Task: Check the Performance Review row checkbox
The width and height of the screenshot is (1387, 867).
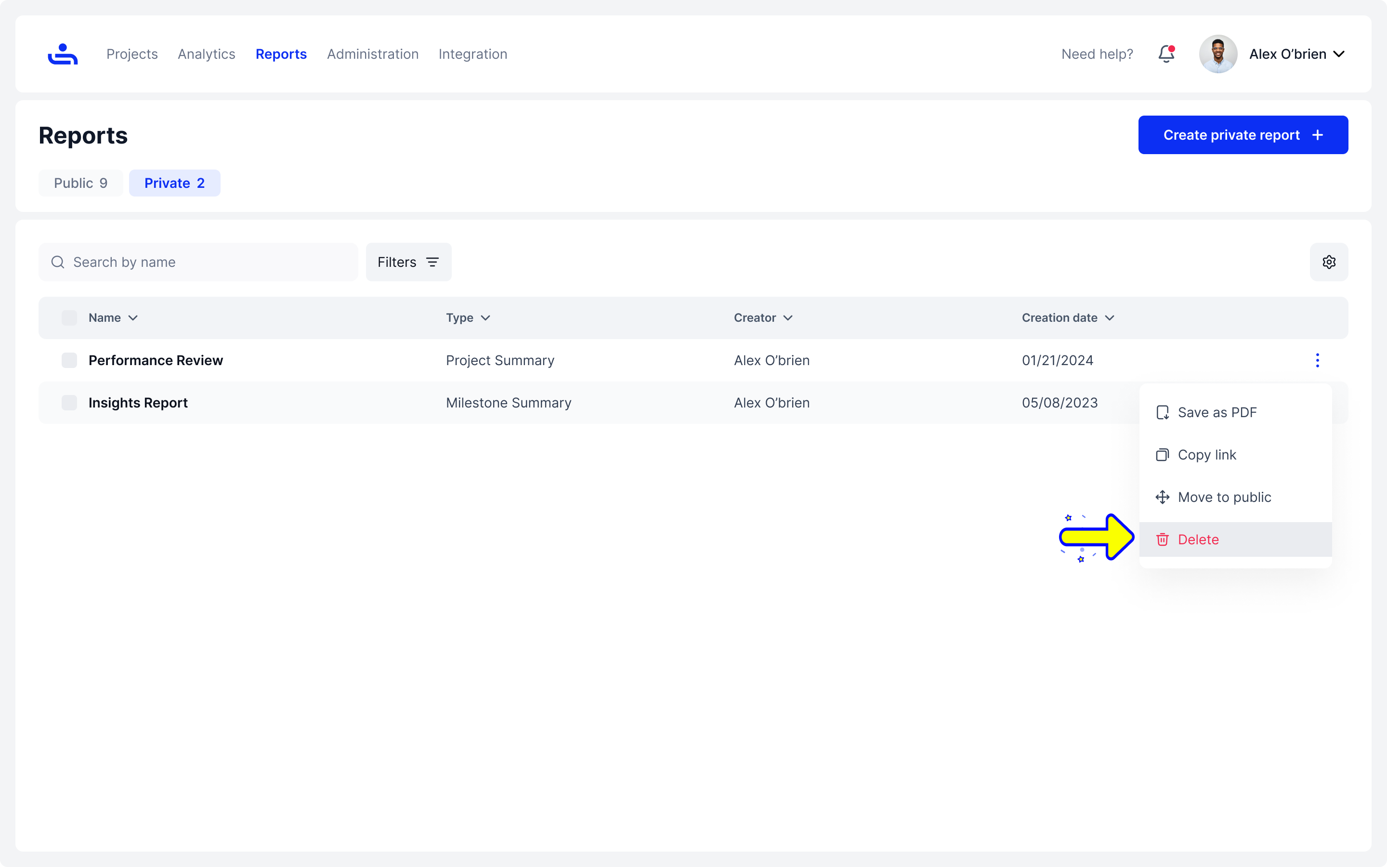Action: [69, 360]
